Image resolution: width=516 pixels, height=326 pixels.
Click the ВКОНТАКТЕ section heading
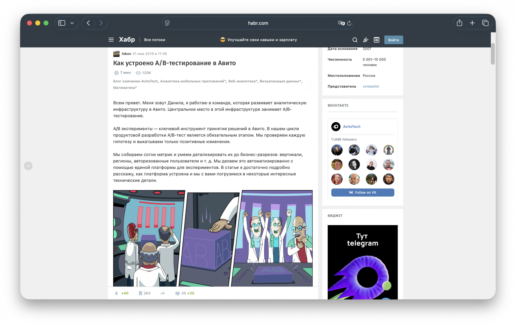[x=338, y=105]
